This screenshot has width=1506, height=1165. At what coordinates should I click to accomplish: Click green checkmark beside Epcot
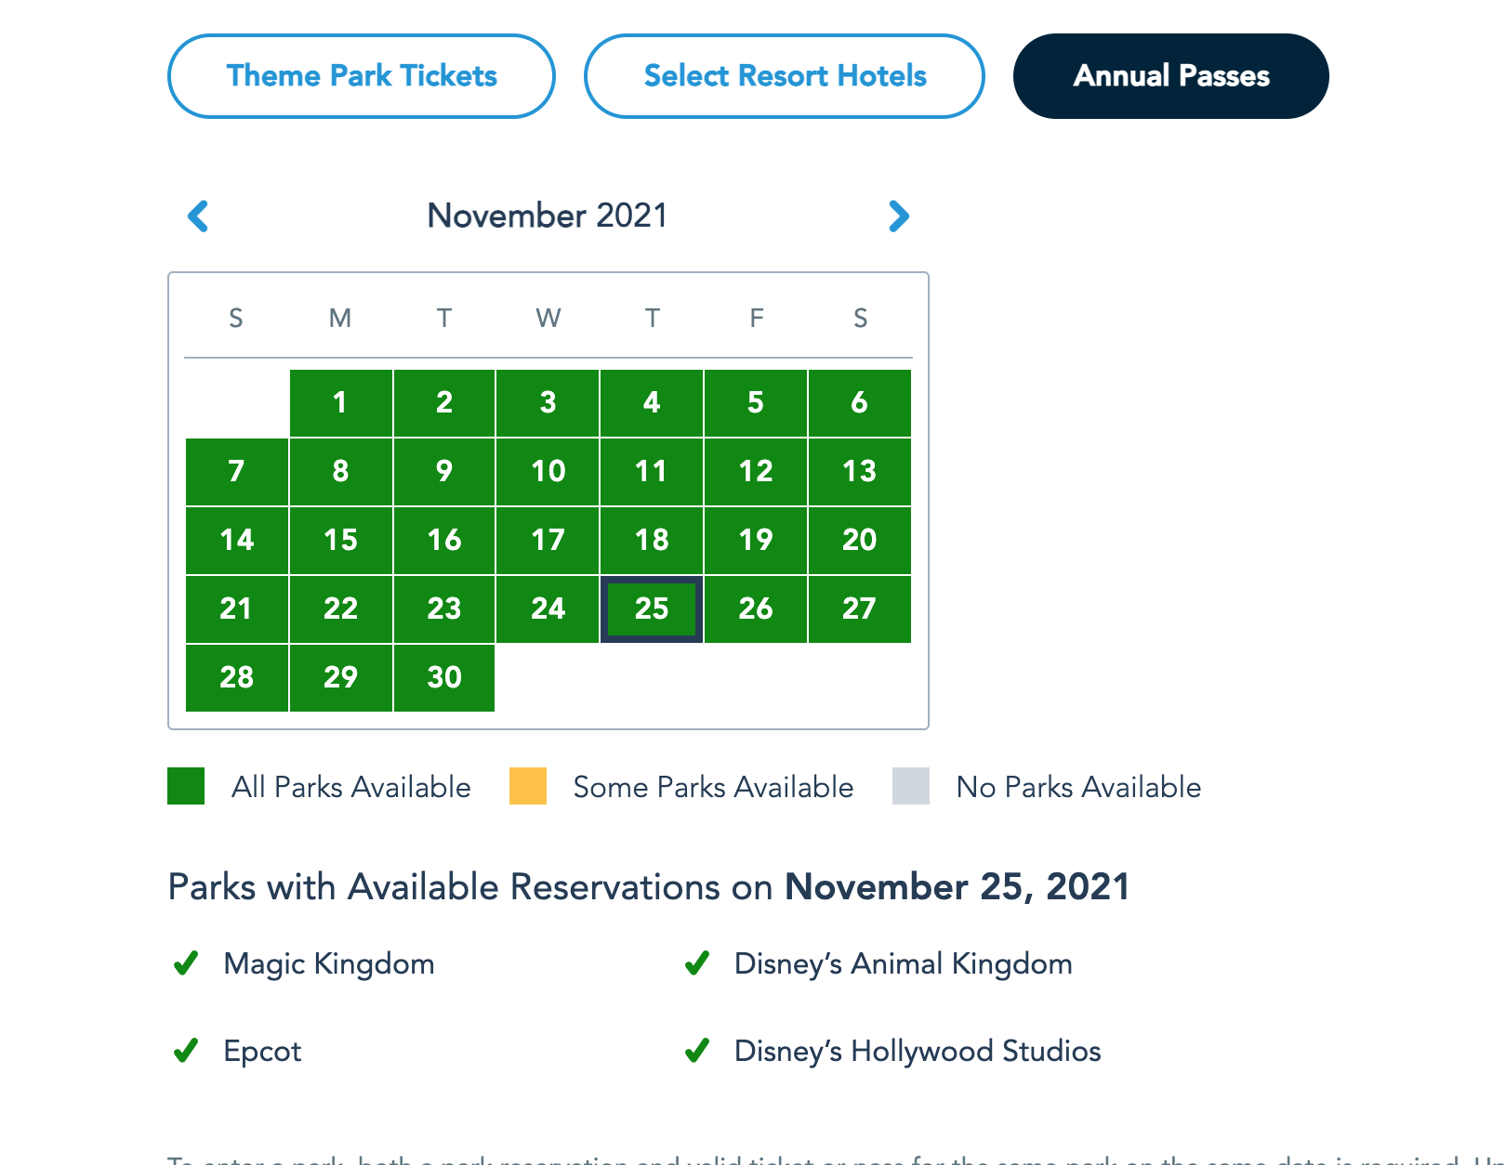tap(186, 1051)
